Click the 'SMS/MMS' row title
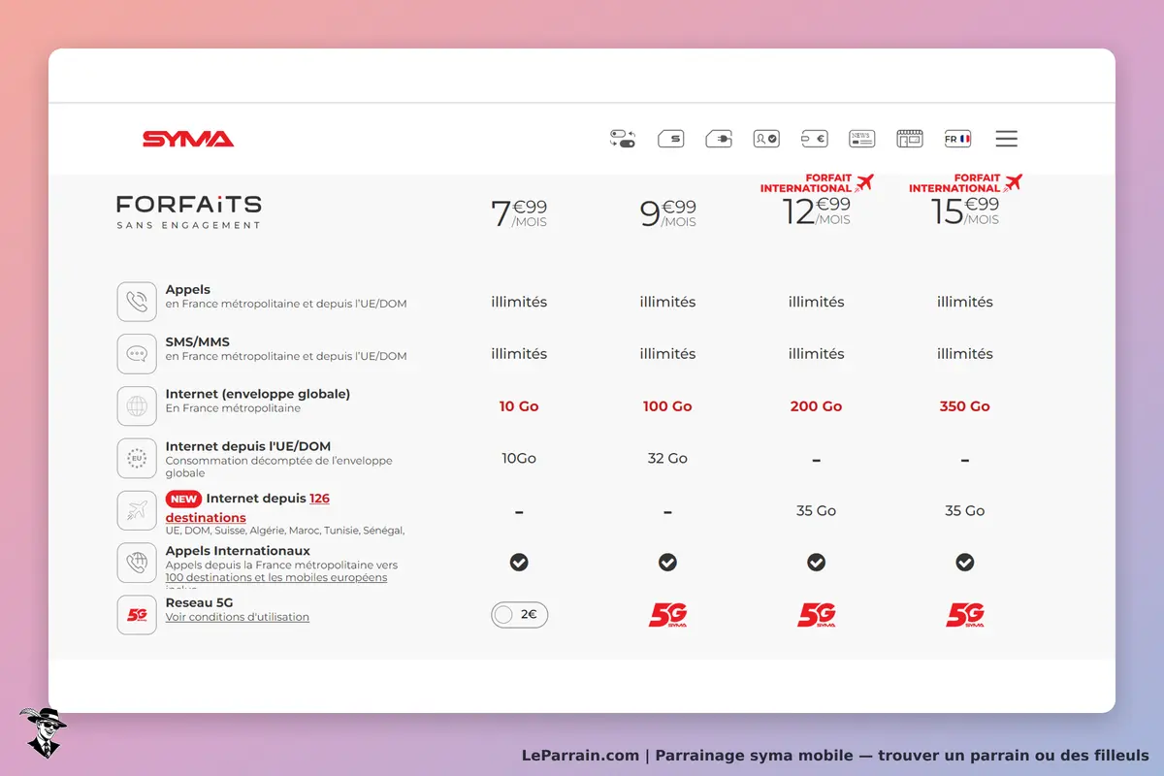Viewport: 1164px width, 776px height. pyautogui.click(x=198, y=342)
